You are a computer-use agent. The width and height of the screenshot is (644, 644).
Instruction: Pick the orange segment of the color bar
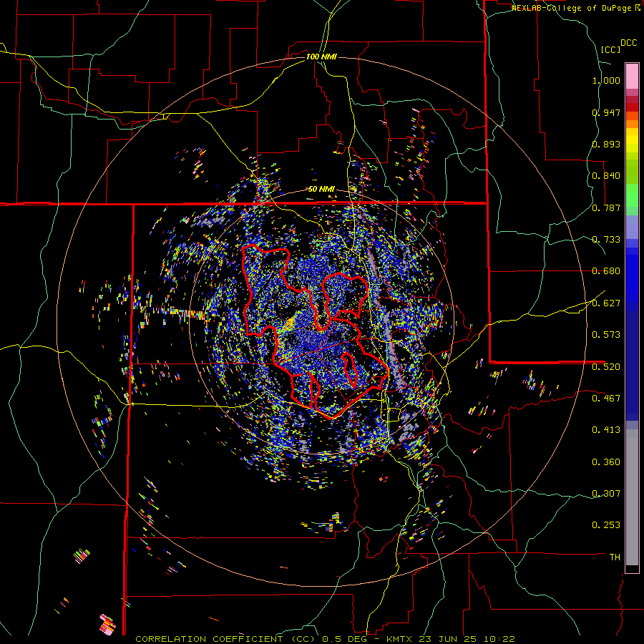632,124
